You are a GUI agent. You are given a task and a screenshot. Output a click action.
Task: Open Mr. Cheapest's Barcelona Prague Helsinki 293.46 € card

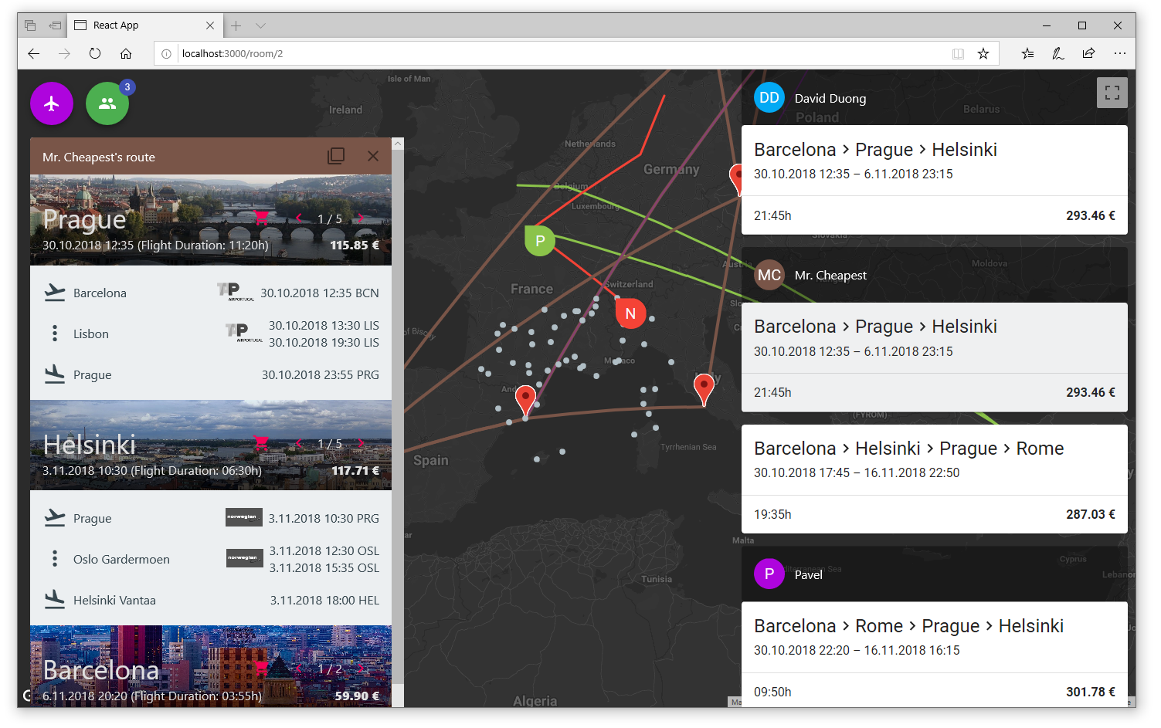coord(934,357)
